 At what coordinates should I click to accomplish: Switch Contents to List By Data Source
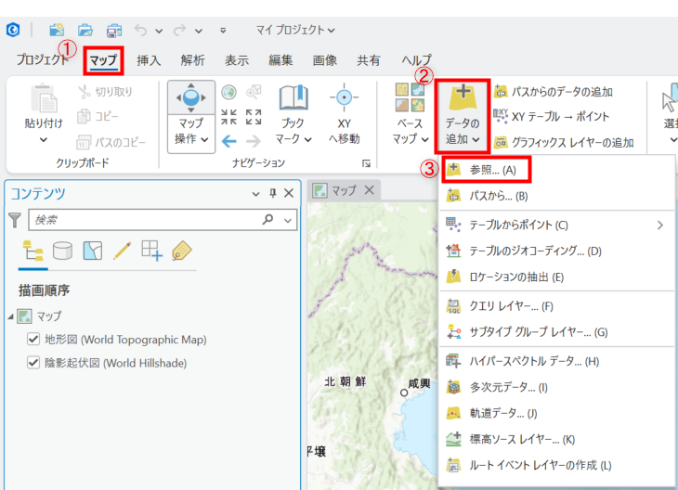(x=63, y=251)
